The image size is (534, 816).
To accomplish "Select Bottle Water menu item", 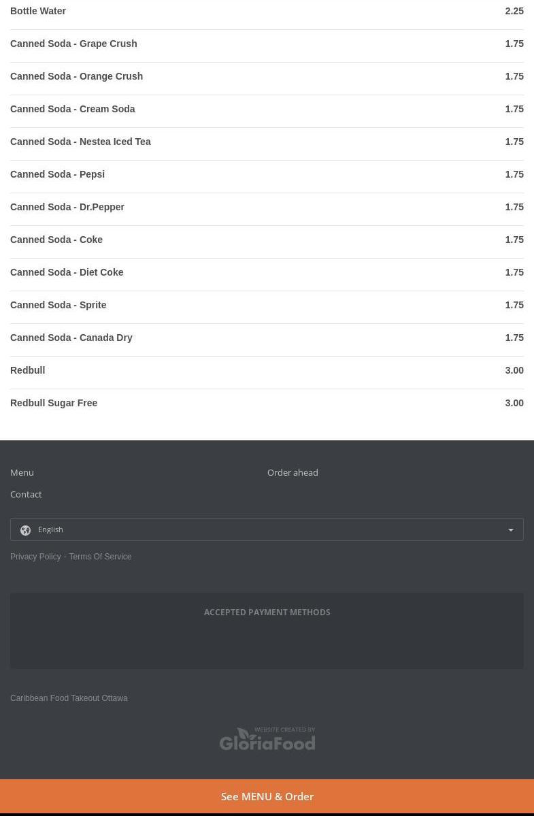I will 38,11.
